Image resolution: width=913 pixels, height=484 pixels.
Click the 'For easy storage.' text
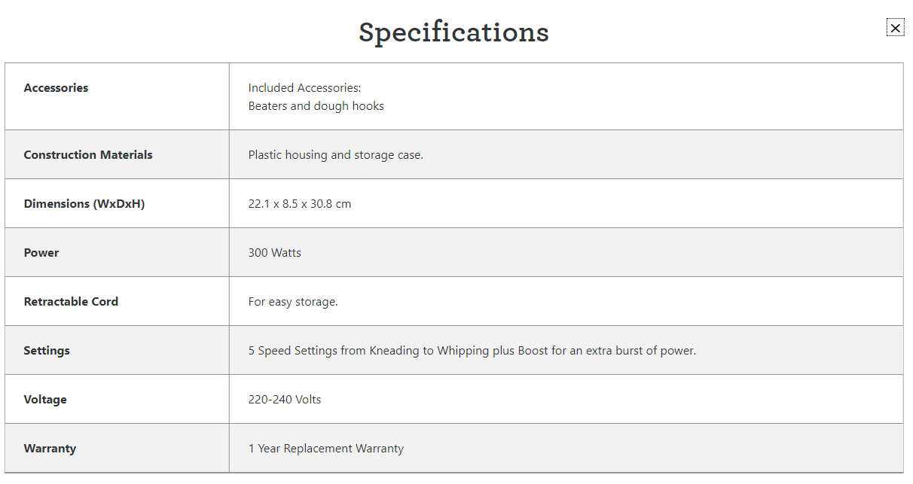click(x=293, y=302)
